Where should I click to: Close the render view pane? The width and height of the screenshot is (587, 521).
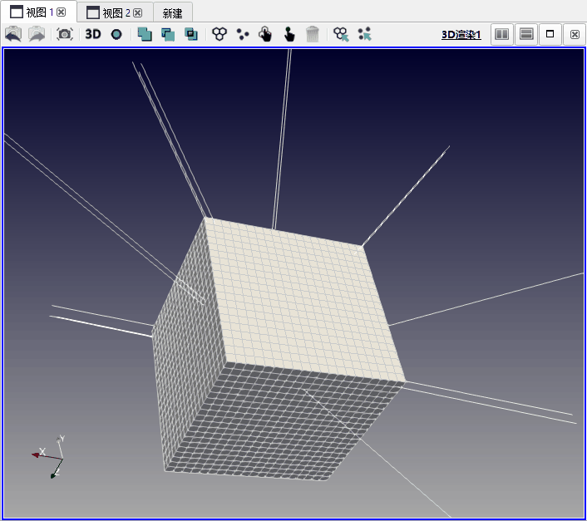pos(575,34)
